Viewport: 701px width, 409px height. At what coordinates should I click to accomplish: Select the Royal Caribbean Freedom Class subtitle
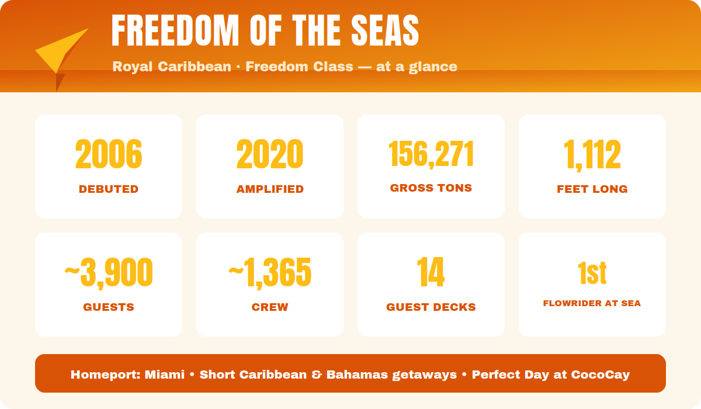coord(284,67)
